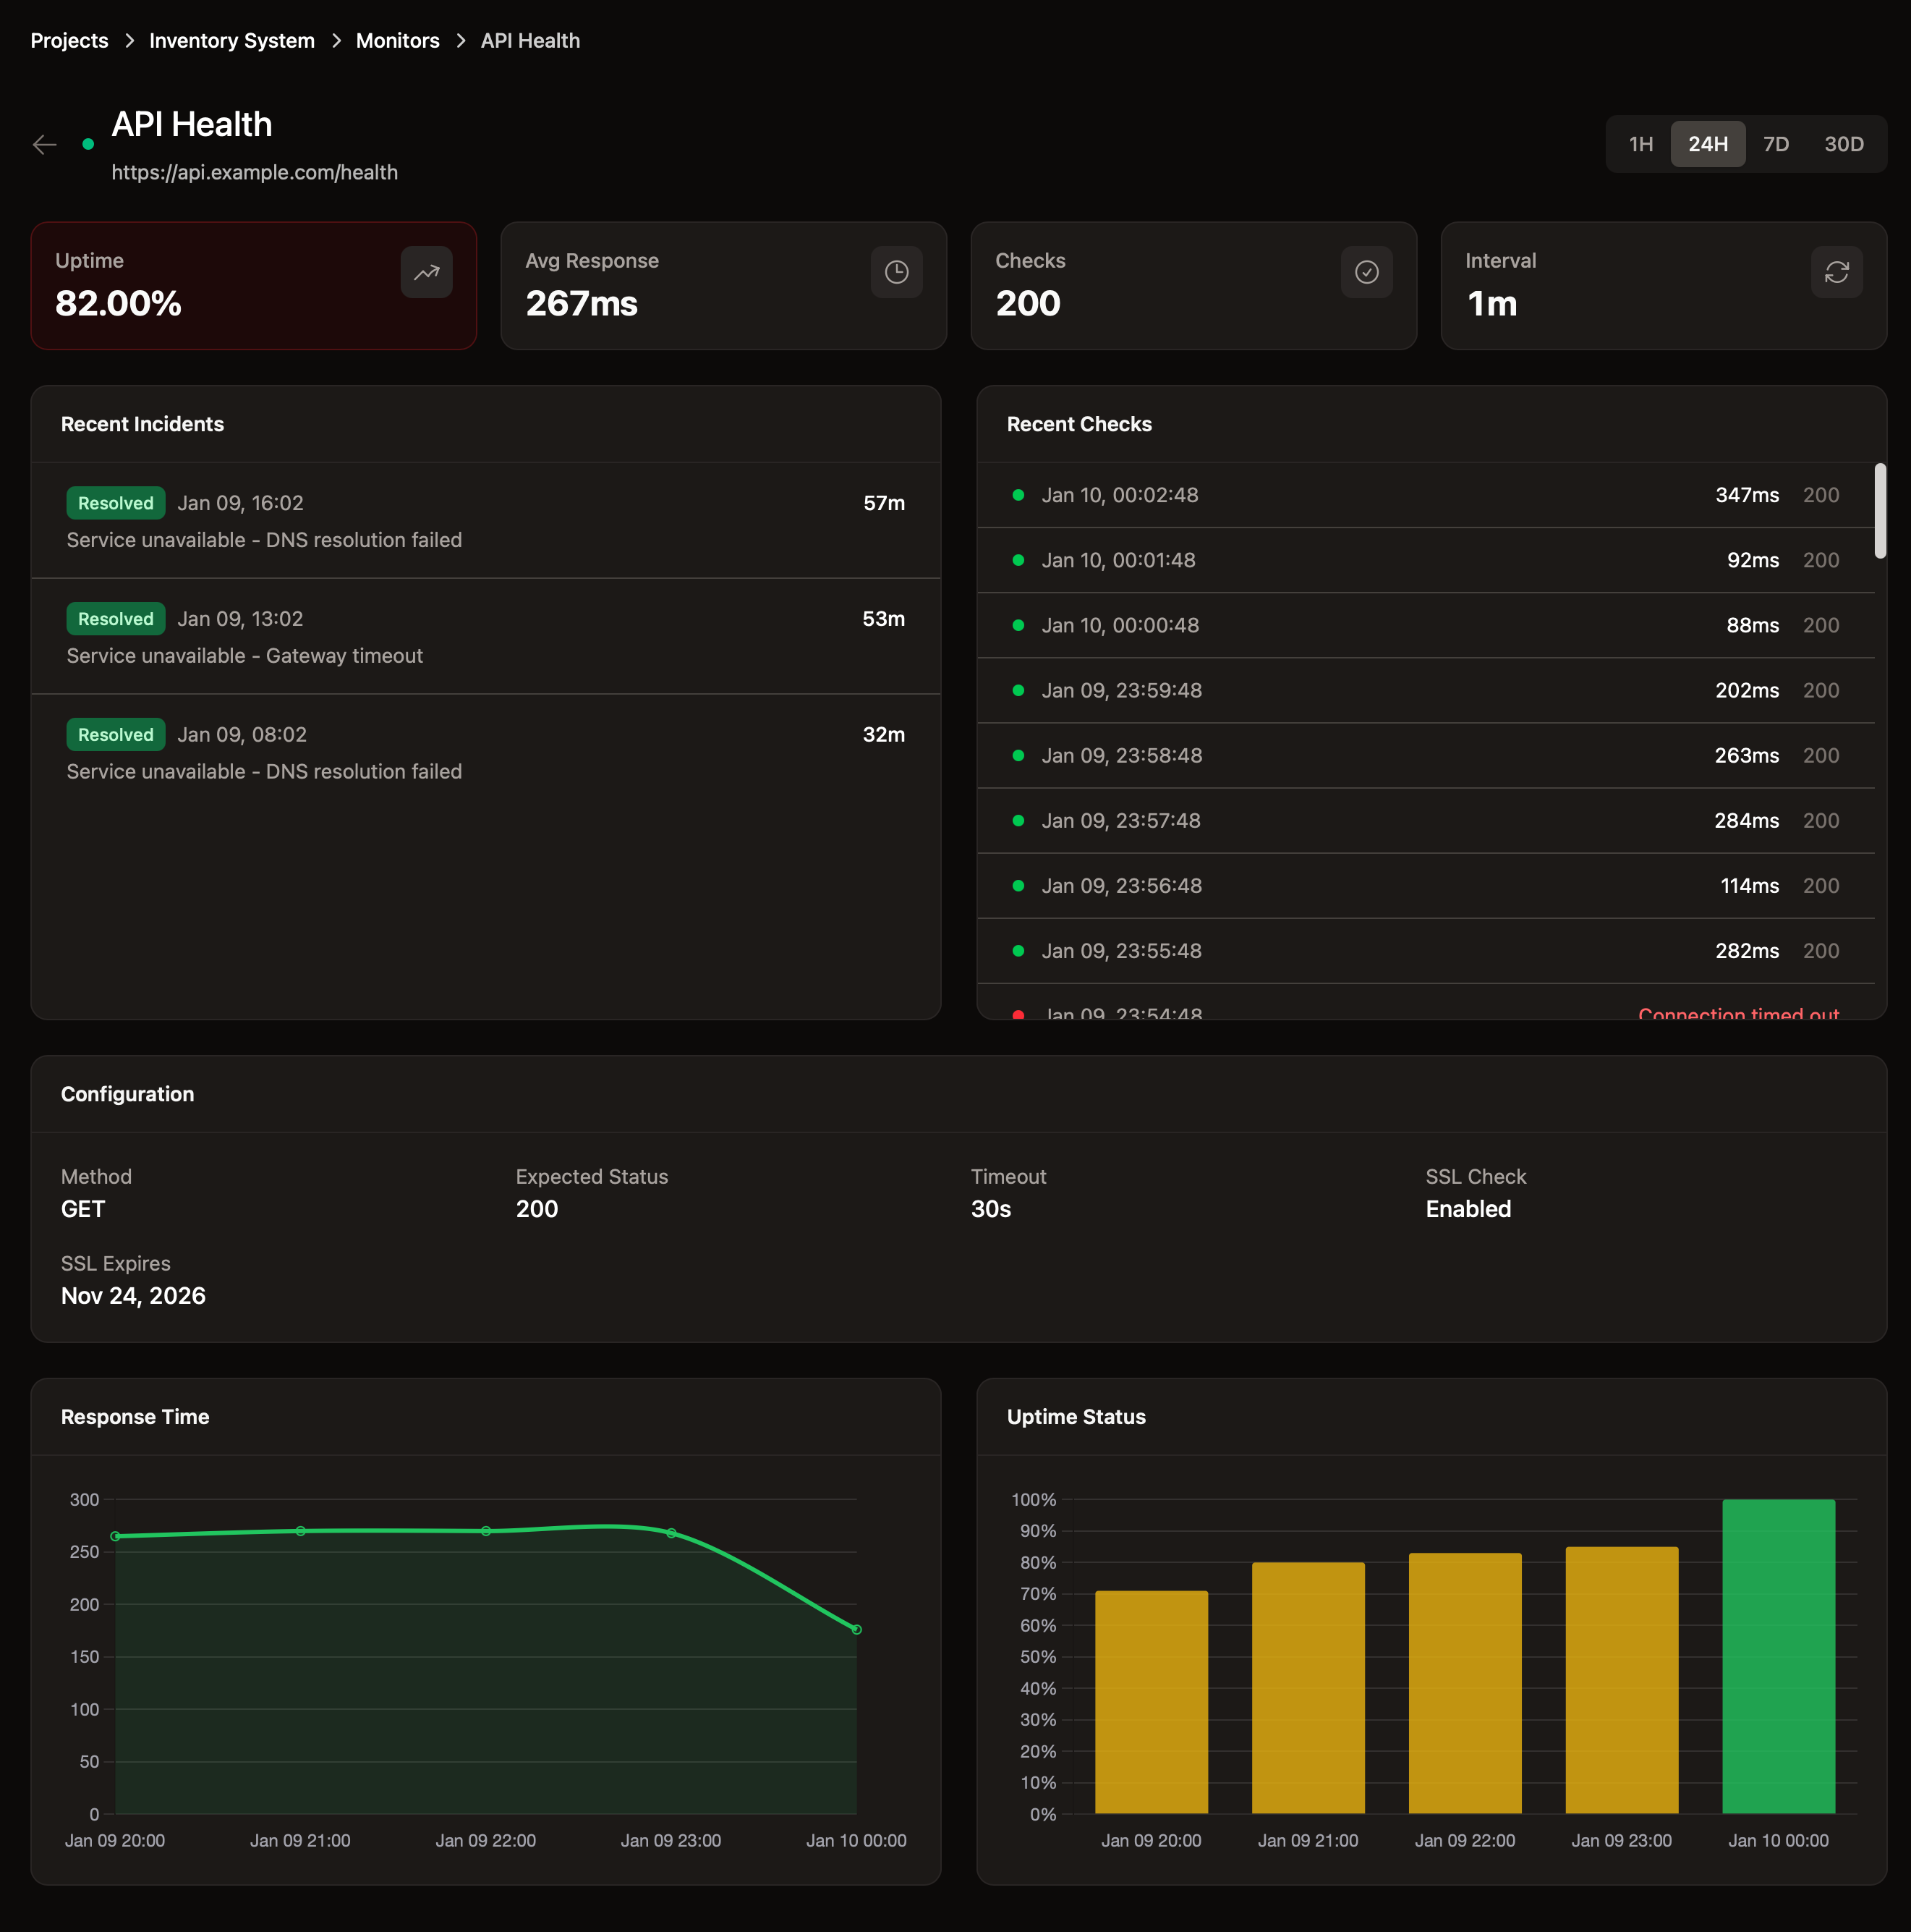
Task: Switch to the 7D time range
Action: click(1777, 144)
